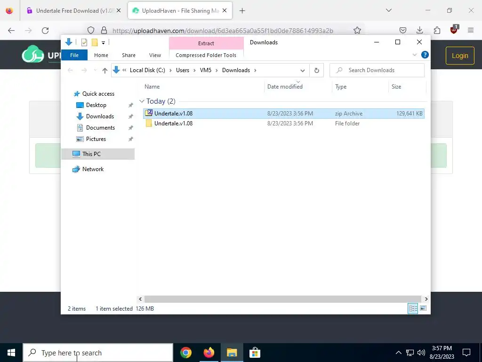The image size is (482, 362).
Task: Open the Undertale.v1.08 zip archive file
Action: click(x=283, y=113)
